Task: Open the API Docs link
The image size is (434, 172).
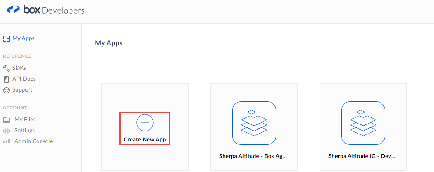Action: (x=24, y=79)
